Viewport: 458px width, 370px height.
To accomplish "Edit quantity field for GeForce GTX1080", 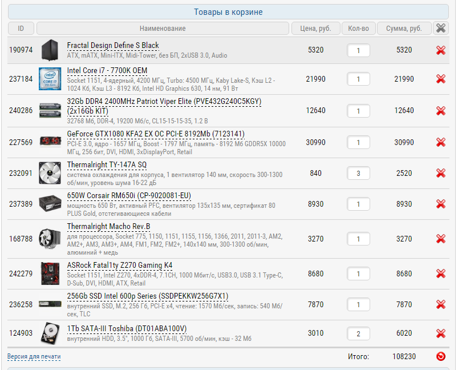I will pyautogui.click(x=358, y=142).
